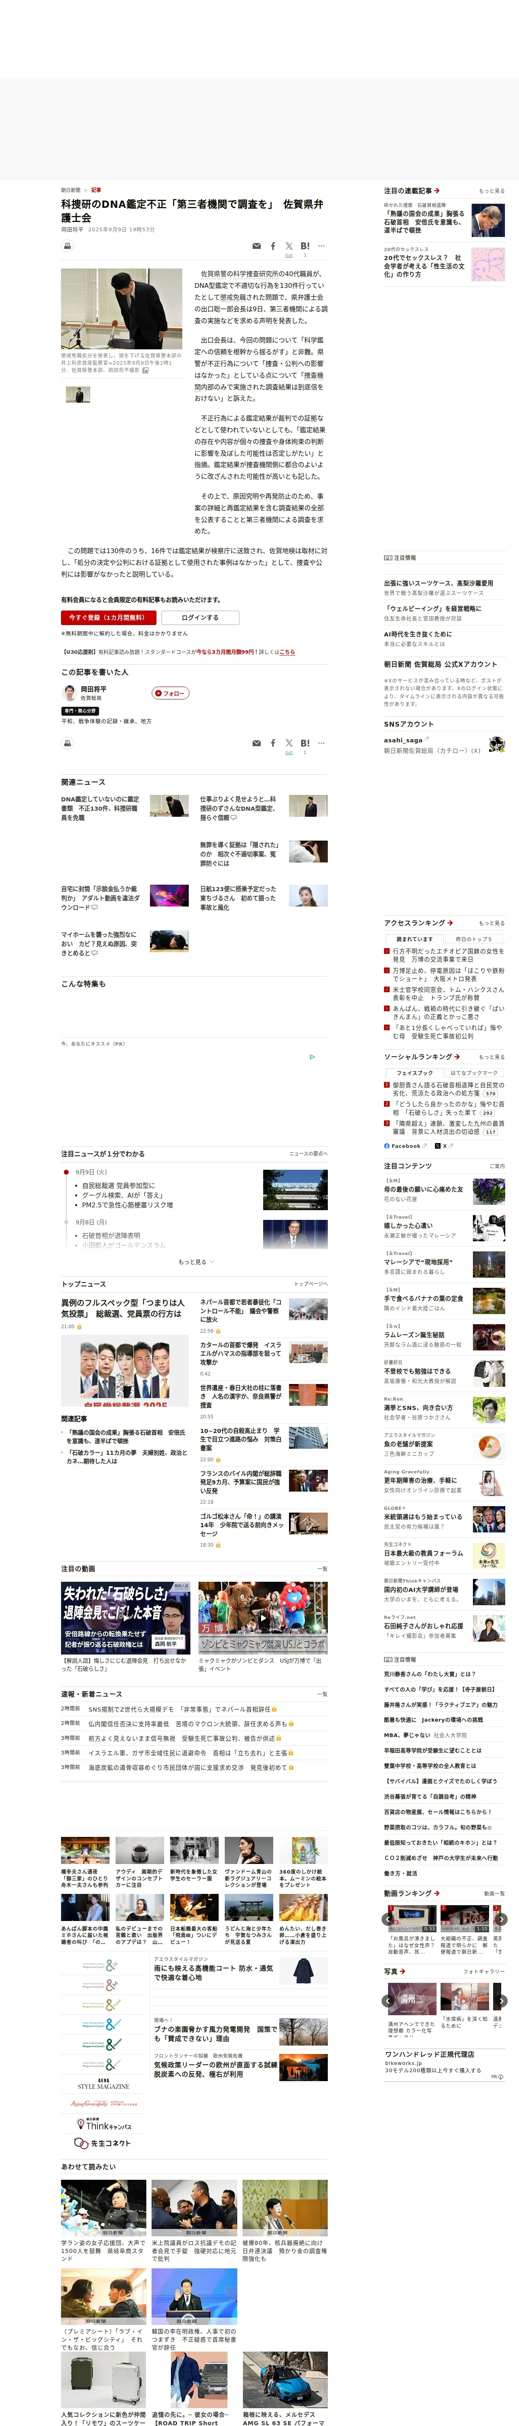
Task: Share on X icon below the headline
Action: [289, 246]
